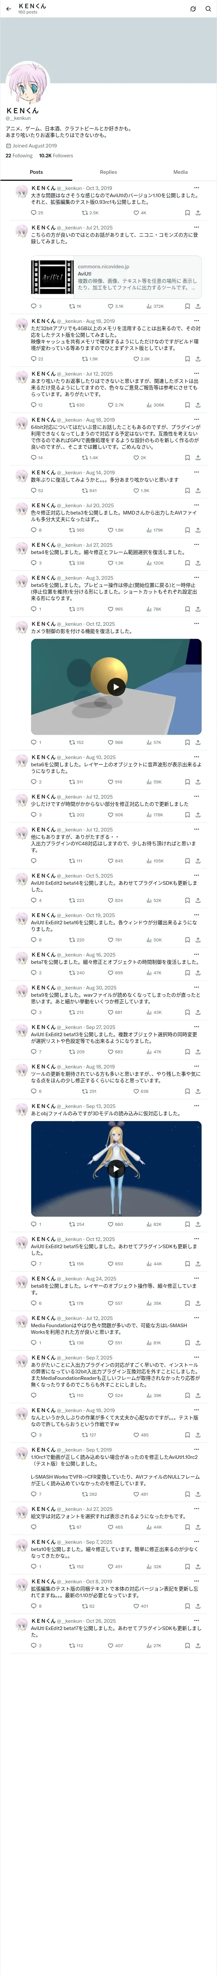Image resolution: width=217 pixels, height=1975 pixels.
Task: Switch to the Media tab
Action: click(180, 172)
